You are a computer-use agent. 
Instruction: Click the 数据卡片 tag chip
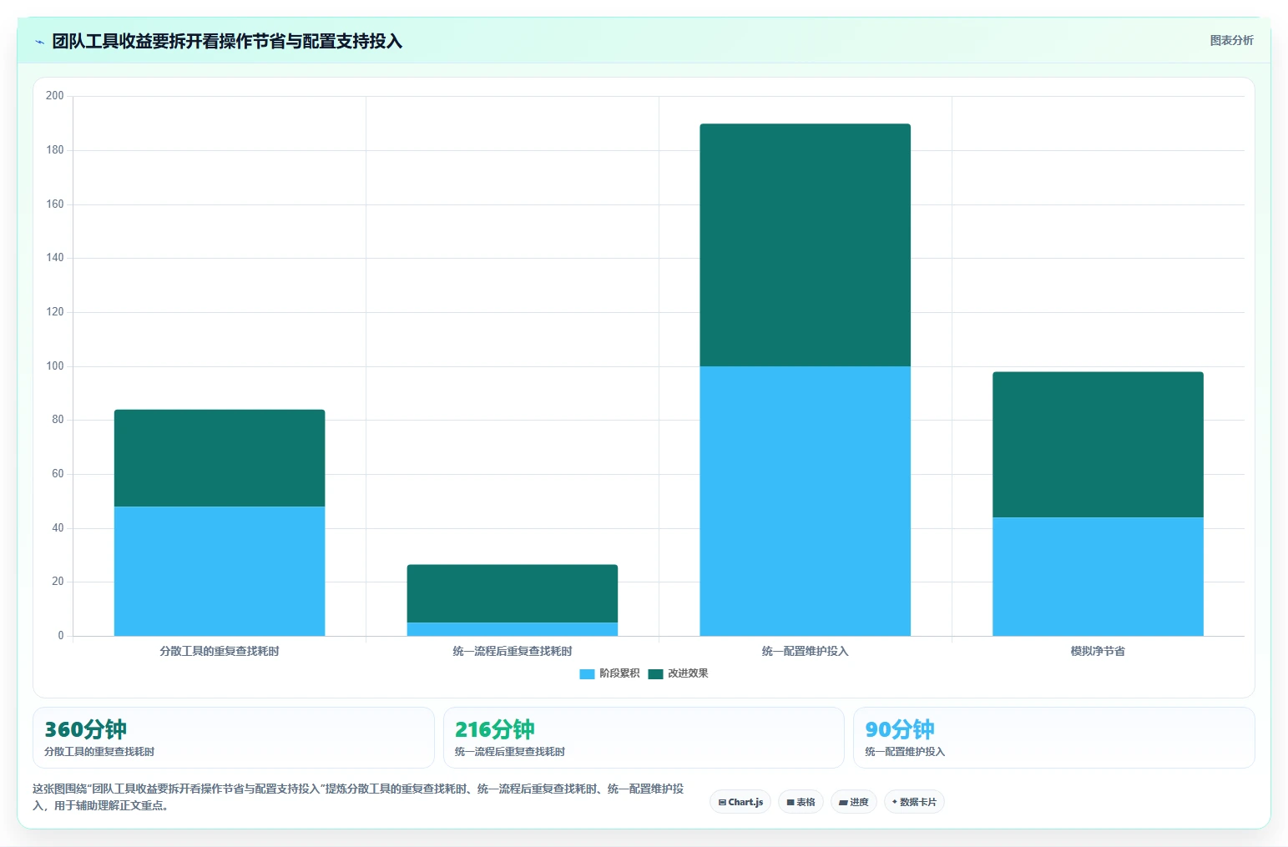point(914,802)
